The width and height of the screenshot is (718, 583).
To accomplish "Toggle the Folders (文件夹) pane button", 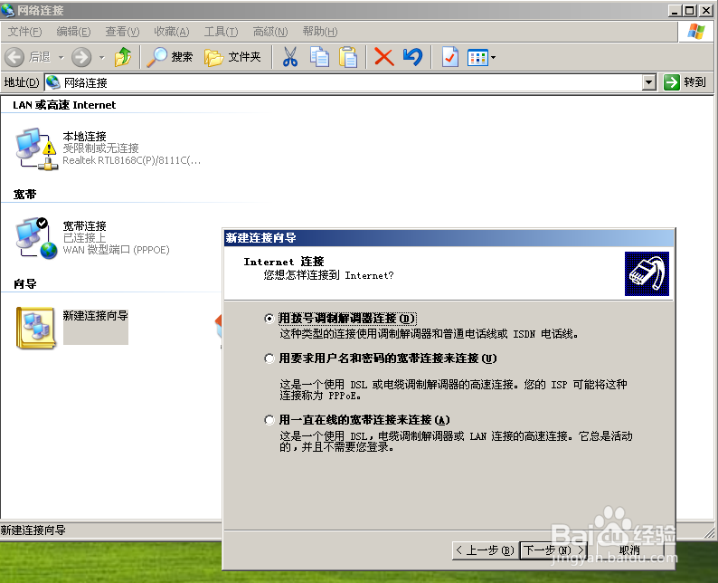I will pyautogui.click(x=232, y=57).
